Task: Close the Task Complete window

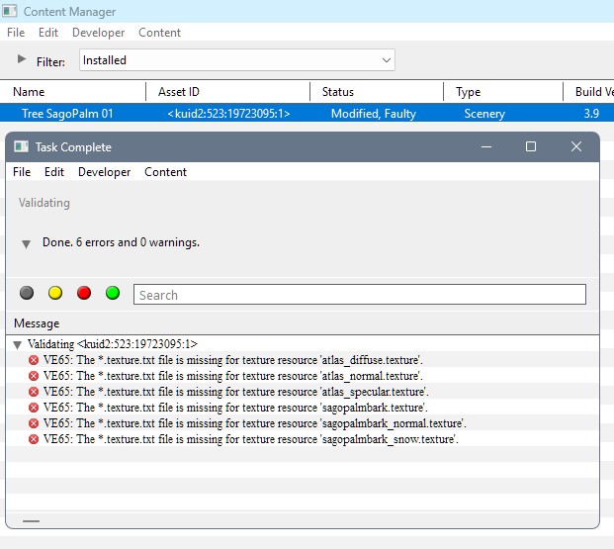Action: [576, 146]
